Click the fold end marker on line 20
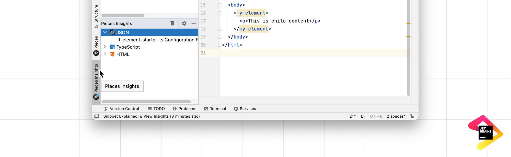 220,45
